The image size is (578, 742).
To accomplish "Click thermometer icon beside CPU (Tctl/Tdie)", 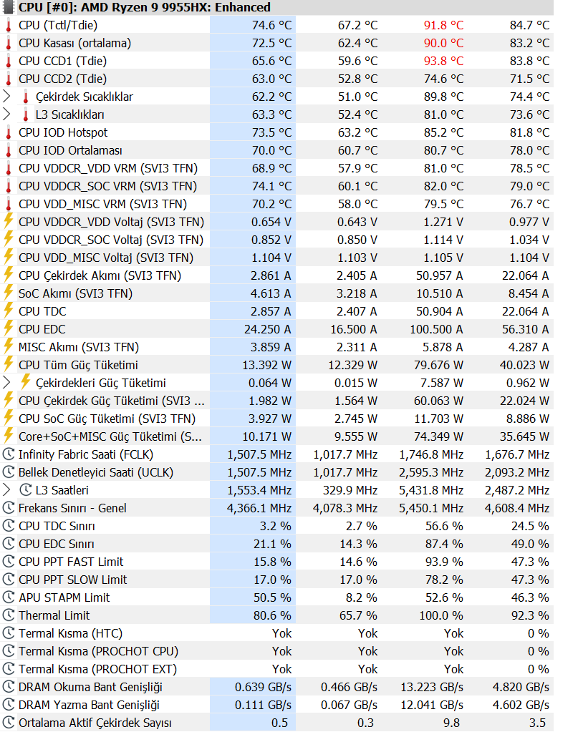I will [x=8, y=25].
